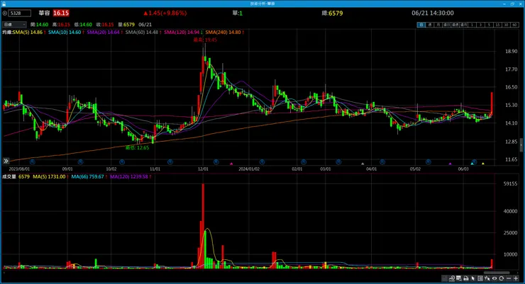Open the 日線 chart type dropdown
This screenshot has height=284, width=525.
tap(14, 25)
